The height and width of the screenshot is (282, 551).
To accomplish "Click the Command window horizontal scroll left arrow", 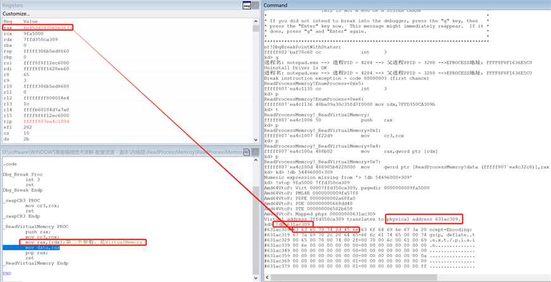I will click(266, 278).
